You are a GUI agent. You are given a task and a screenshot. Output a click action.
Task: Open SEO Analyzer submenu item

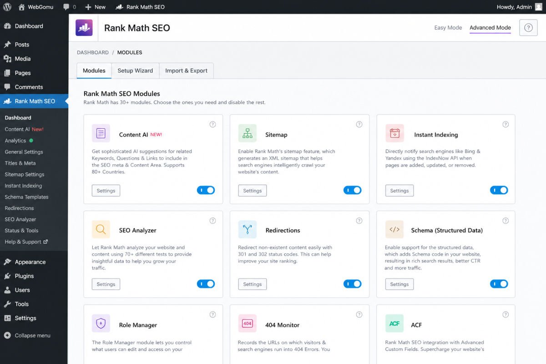[20, 219]
